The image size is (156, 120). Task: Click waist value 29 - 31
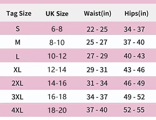pos(97,70)
